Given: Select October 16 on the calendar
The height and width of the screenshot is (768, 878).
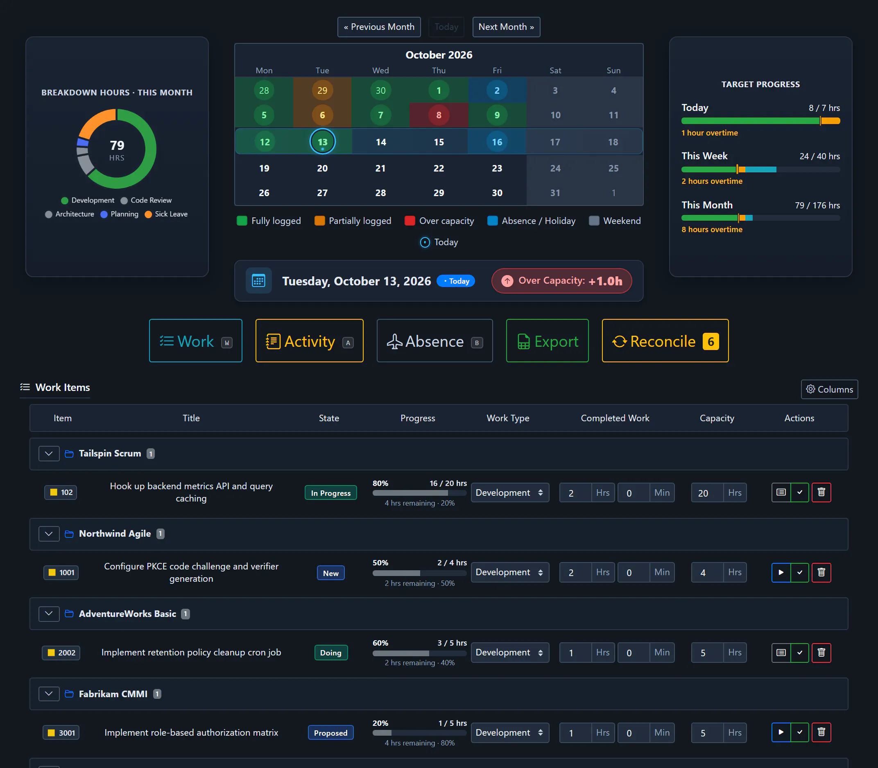Looking at the screenshot, I should [x=497, y=142].
